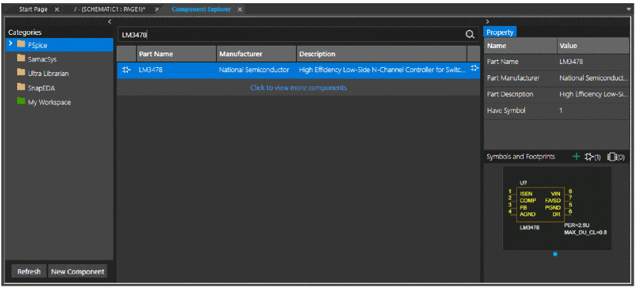Collapse the Categories panel with left chevron

pyautogui.click(x=109, y=22)
